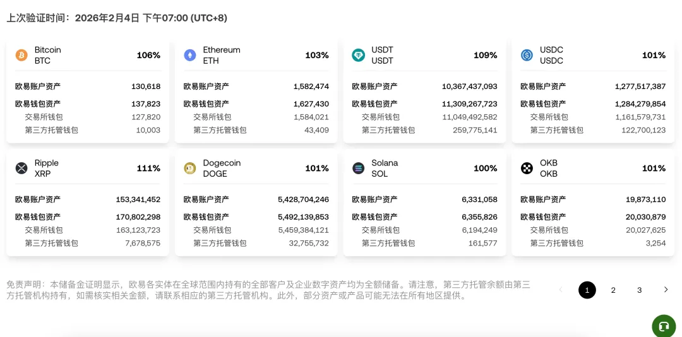Click the USDC coin icon
Screen dimensions: 682x337
click(x=527, y=56)
